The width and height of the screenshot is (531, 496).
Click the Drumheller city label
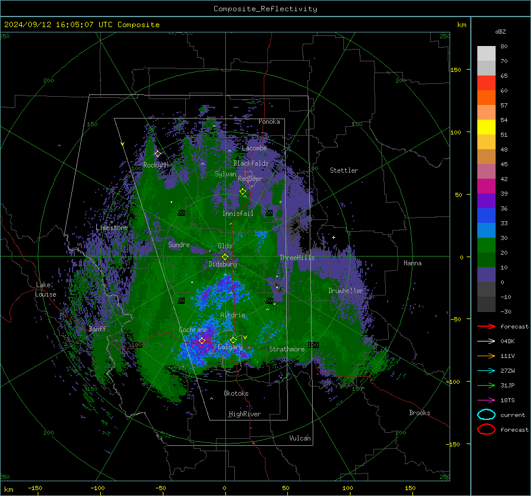[x=346, y=291]
